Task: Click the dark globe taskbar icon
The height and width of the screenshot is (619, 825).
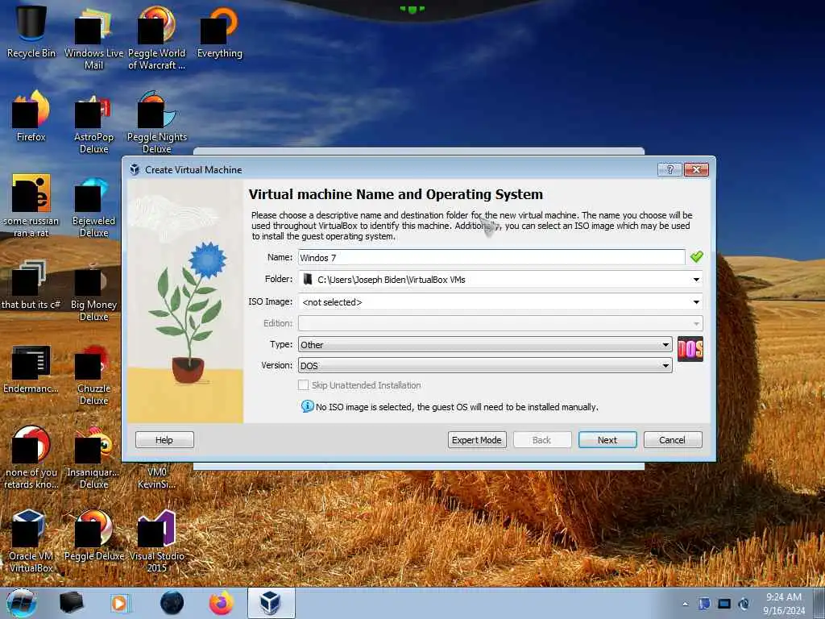Action: click(172, 603)
